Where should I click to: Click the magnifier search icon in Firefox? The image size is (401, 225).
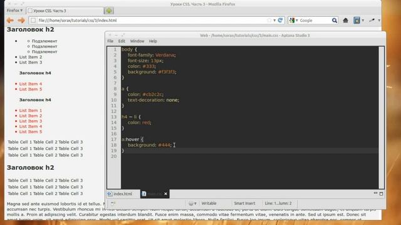[x=334, y=21]
